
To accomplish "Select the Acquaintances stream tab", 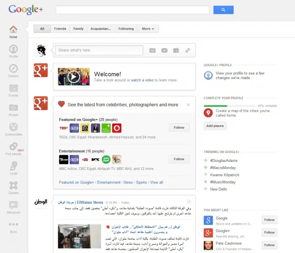I will click(100, 29).
